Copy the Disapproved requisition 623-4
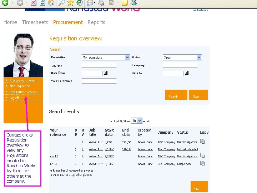The height and width of the screenshot is (193, 257). tap(202, 163)
